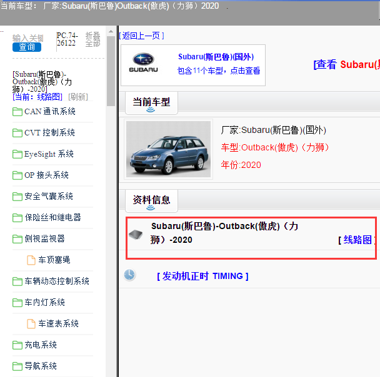Click the PC.74-26122 code text
The width and height of the screenshot is (380, 377).
click(67, 39)
